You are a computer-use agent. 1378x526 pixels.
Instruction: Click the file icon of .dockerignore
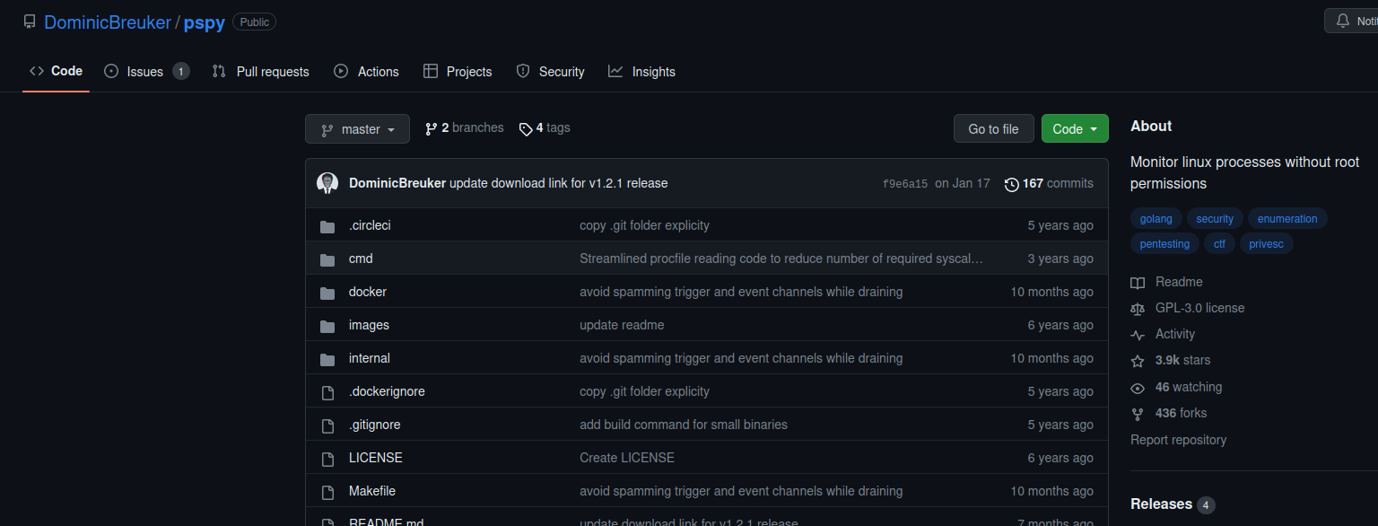[327, 392]
